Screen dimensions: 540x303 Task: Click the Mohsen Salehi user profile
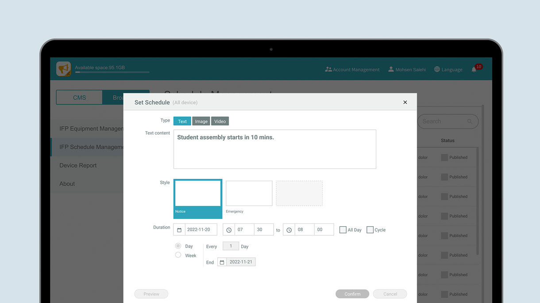[407, 69]
